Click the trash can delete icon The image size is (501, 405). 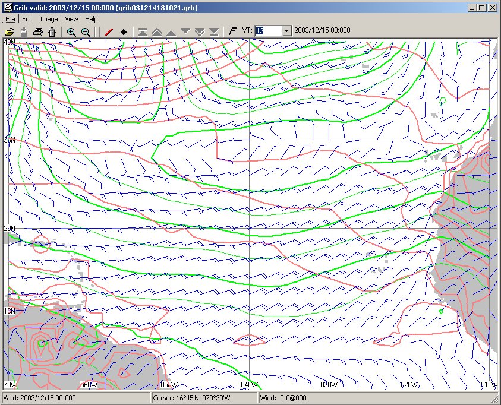point(52,32)
